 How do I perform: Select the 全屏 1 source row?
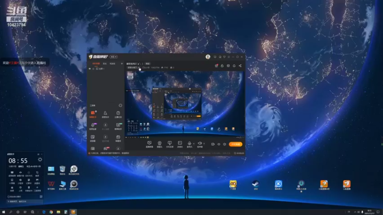106,69
